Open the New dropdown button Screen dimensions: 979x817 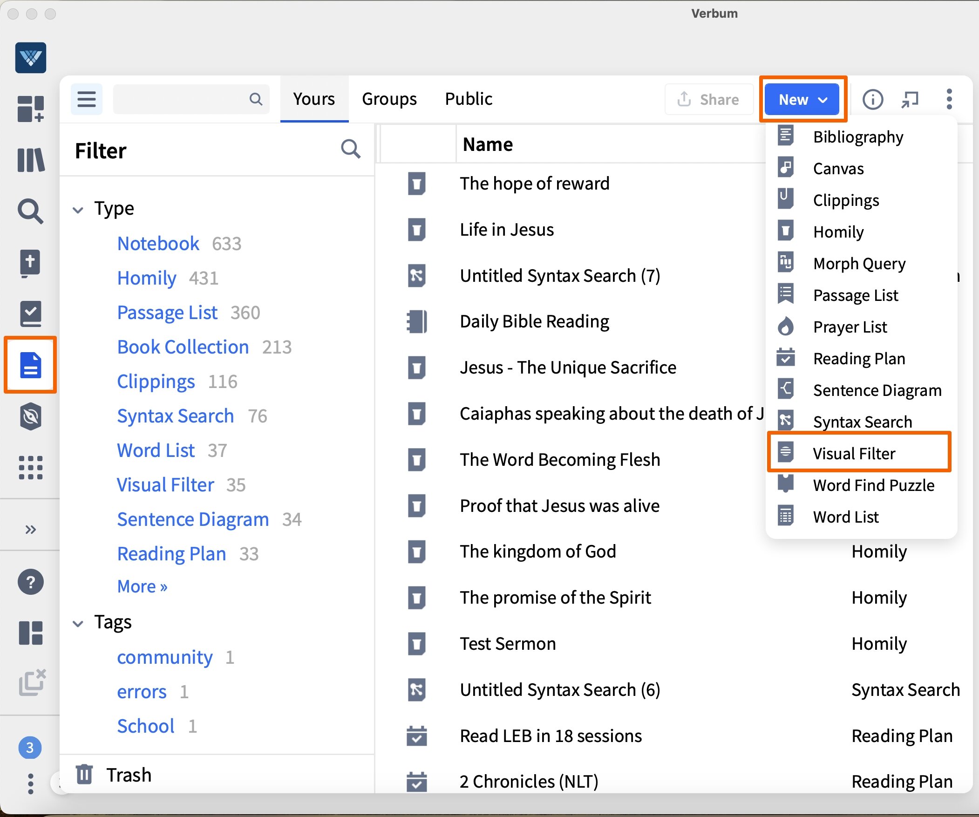(x=802, y=99)
